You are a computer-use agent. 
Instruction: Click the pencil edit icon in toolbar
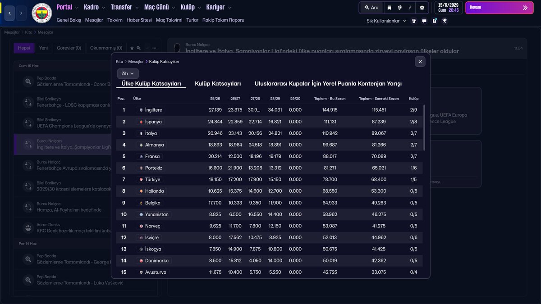pos(410,8)
